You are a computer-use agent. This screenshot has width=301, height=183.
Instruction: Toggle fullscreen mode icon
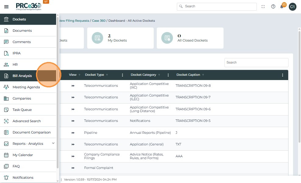[x=263, y=7]
